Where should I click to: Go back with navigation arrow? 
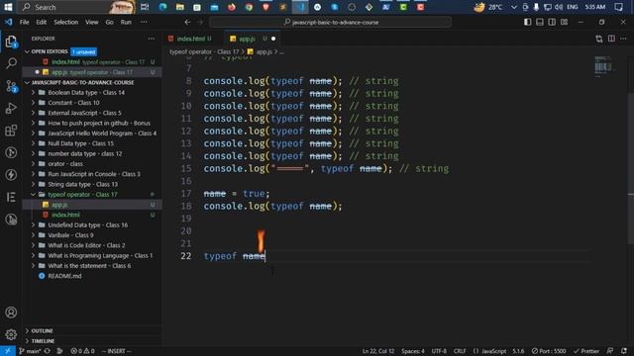click(187, 22)
